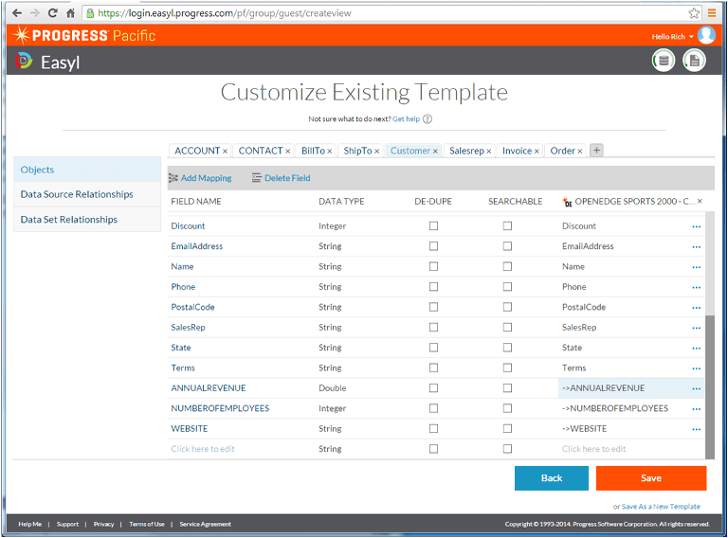Viewport: 728px width, 538px height.
Task: Check Searchable box for Name field
Action: tap(507, 267)
